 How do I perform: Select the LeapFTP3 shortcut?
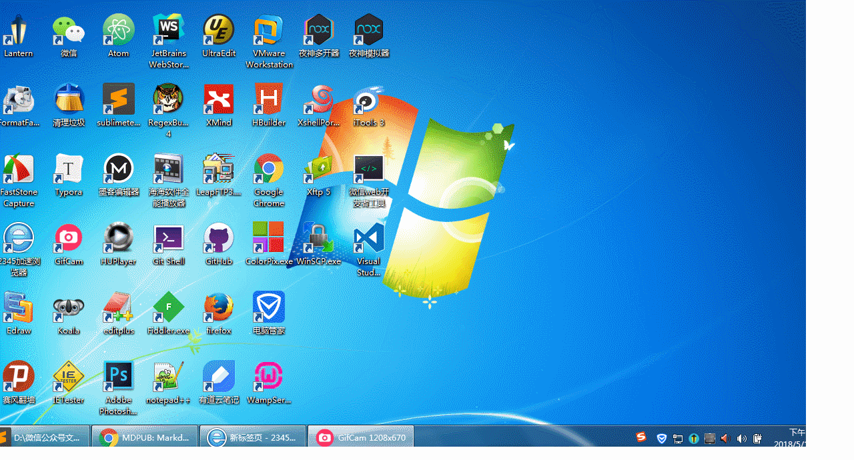[219, 175]
